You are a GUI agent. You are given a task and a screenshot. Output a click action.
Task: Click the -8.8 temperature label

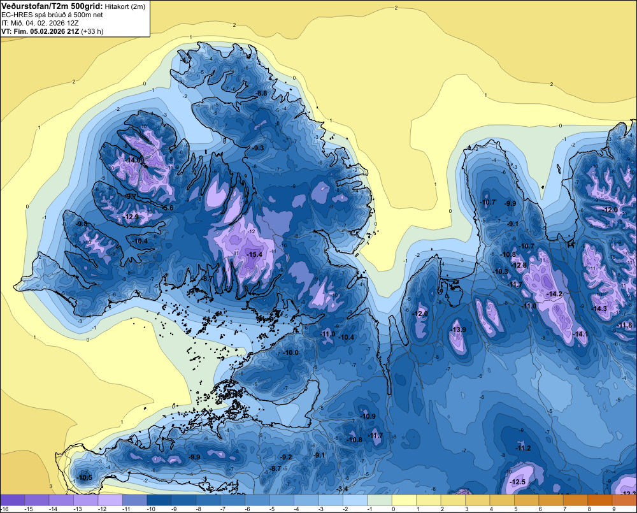point(261,93)
